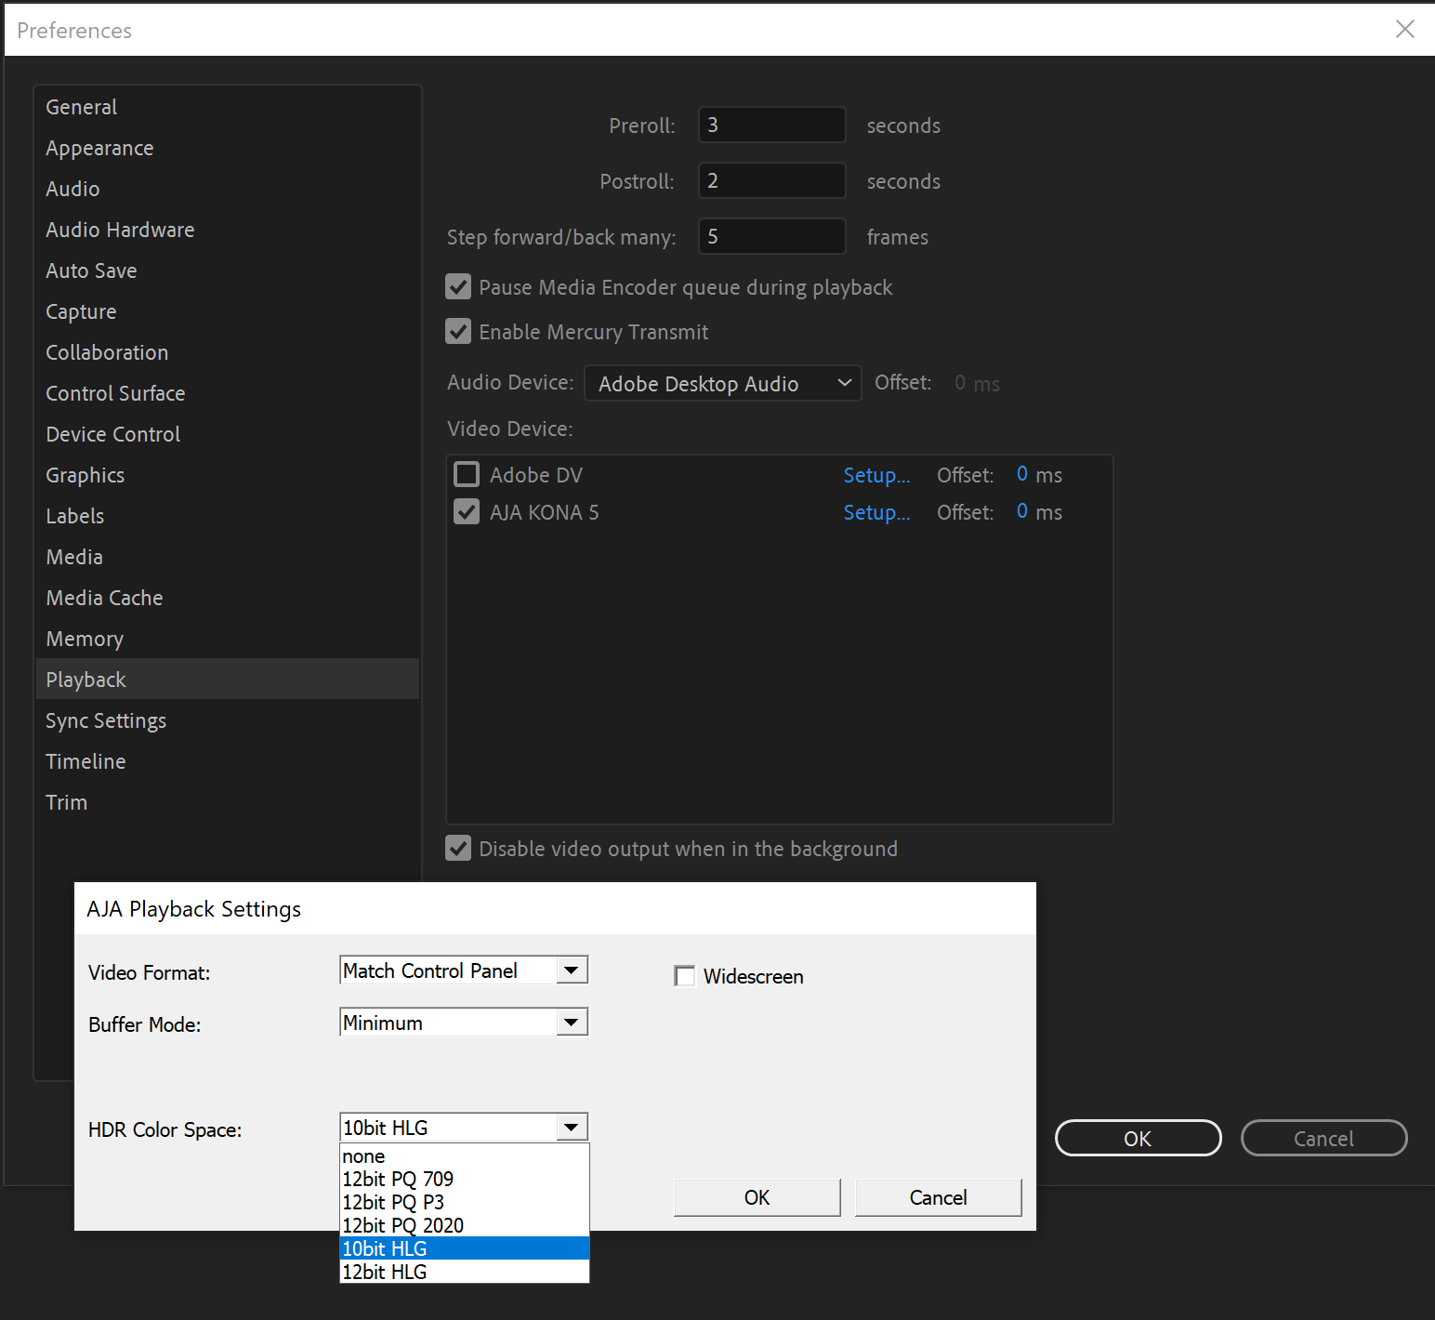Select Timeline in the sidebar
This screenshot has height=1320, width=1435.
coord(227,761)
